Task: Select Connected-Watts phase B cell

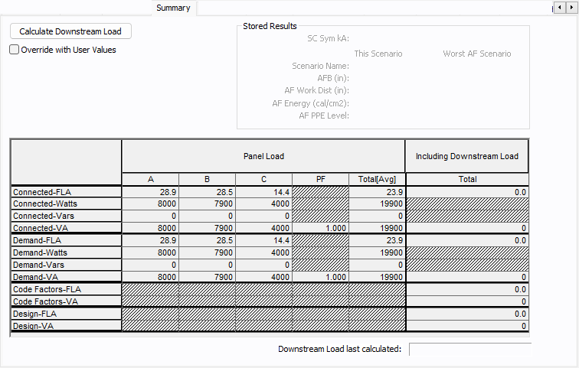Action: (x=207, y=204)
